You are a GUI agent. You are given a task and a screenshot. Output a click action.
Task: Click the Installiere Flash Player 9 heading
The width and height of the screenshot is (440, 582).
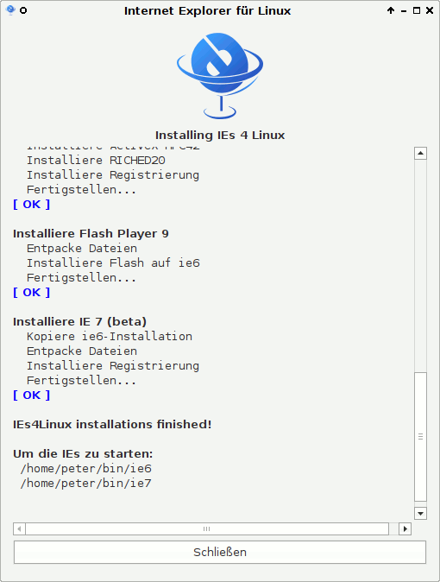(91, 233)
